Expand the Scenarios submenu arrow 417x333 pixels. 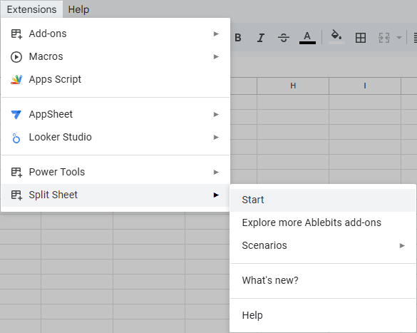point(402,245)
